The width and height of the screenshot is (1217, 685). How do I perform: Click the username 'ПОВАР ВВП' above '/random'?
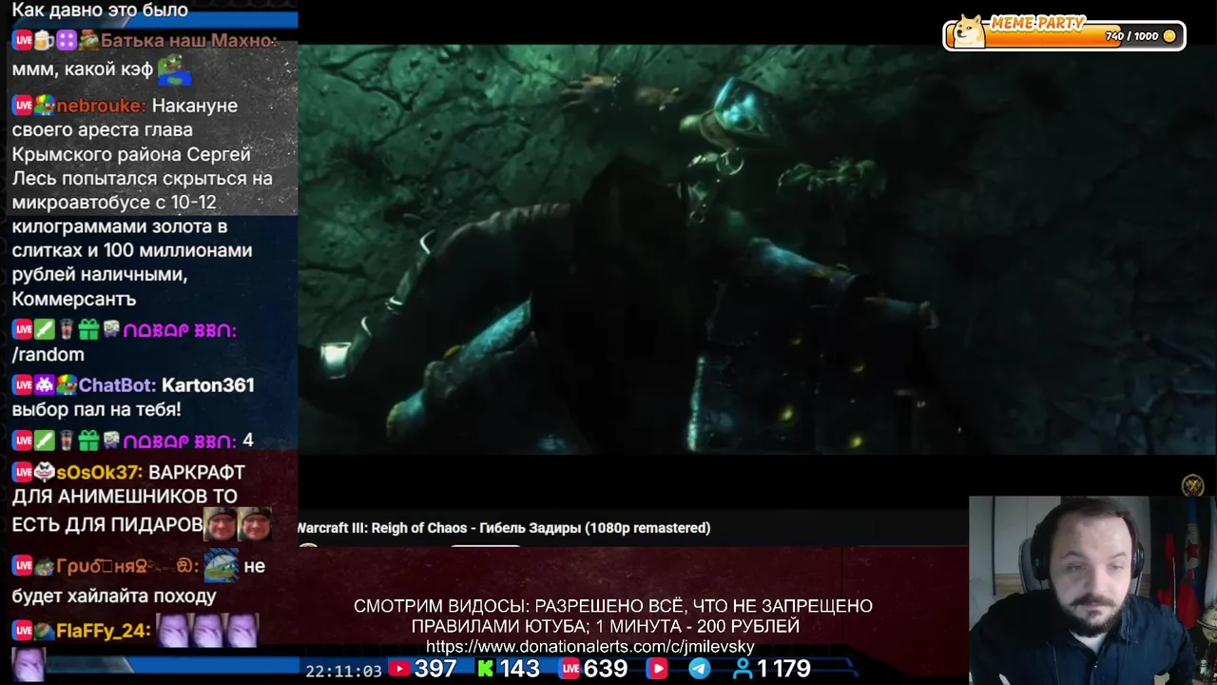click(179, 330)
